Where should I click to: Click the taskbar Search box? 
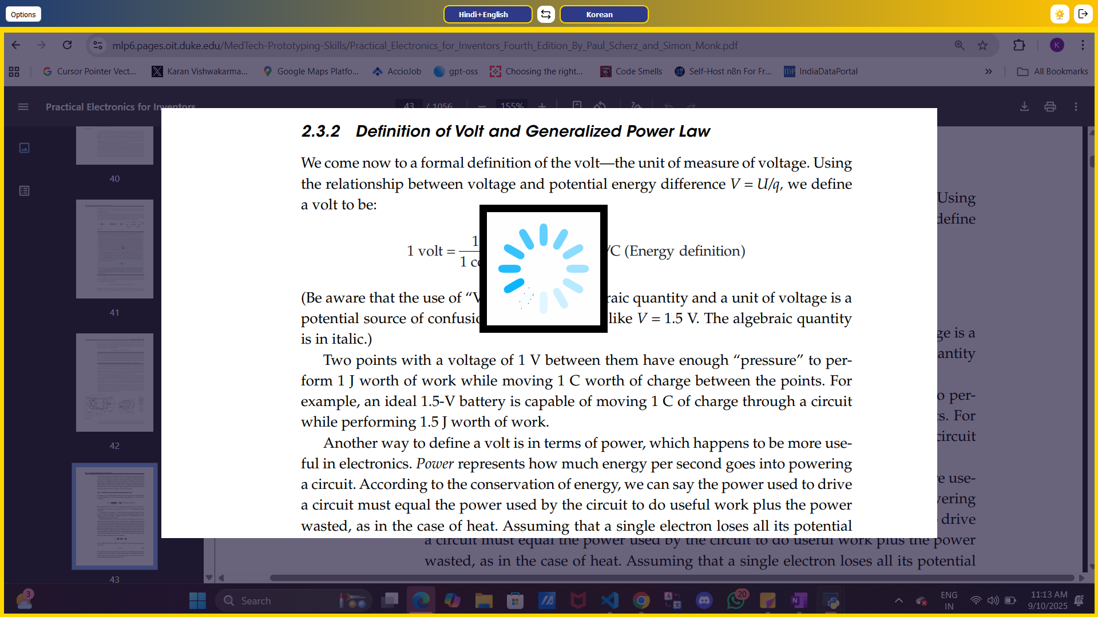pyautogui.click(x=294, y=601)
